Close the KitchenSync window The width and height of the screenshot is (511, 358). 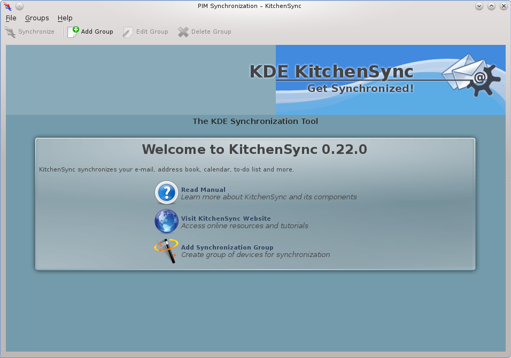point(504,6)
